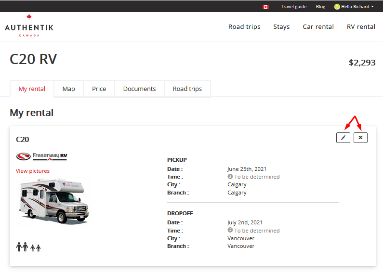Open Road trips in the main navigation
Screen dimensions: 383x272
point(244,26)
